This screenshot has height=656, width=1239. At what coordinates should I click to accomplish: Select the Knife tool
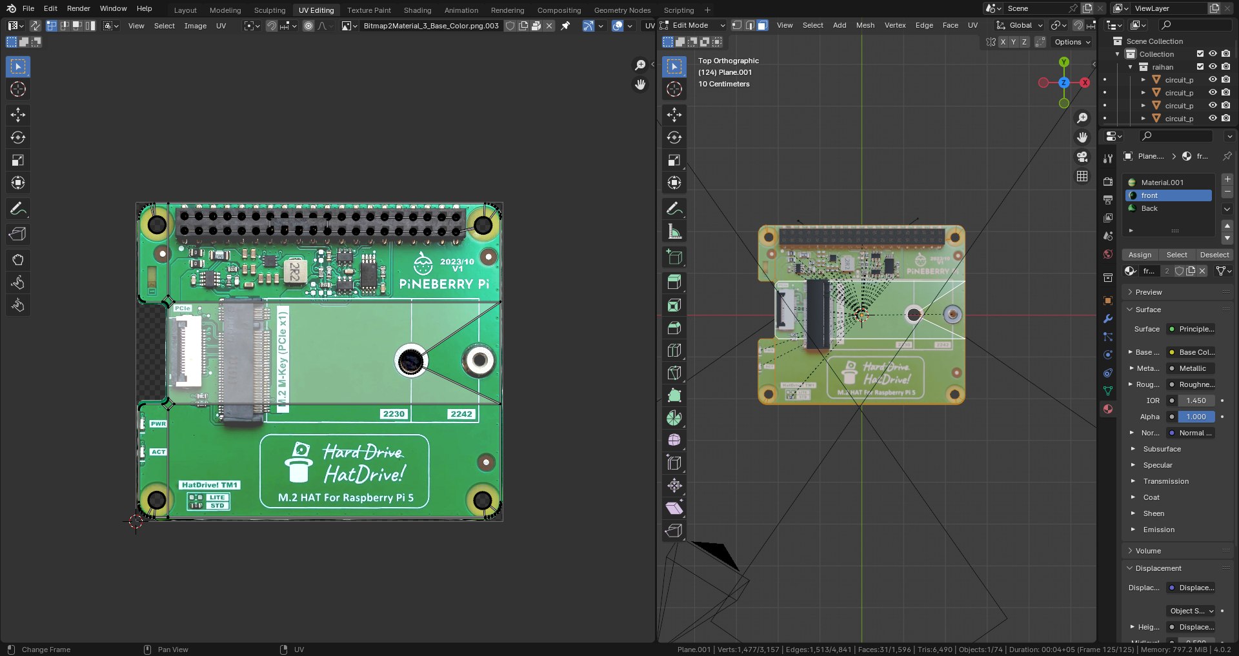674,373
